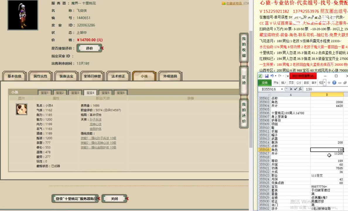Click the heart-shaped minimize ribbon icon
This screenshot has width=348, height=211.
click(x=329, y=83)
